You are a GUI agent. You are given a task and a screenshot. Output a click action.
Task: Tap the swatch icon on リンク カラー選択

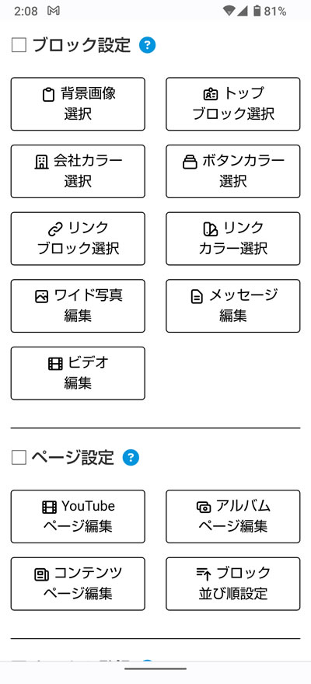[x=211, y=229]
